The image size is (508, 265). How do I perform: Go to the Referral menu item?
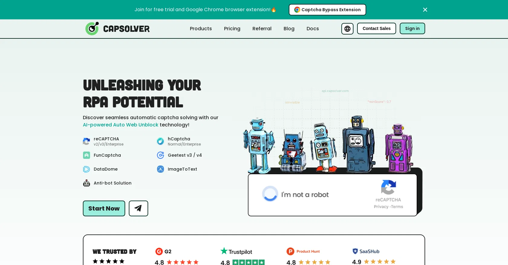[262, 28]
